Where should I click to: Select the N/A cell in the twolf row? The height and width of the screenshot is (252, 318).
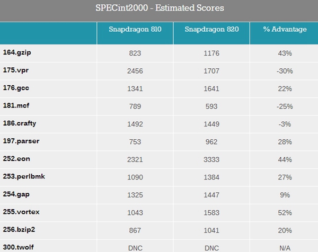point(285,247)
